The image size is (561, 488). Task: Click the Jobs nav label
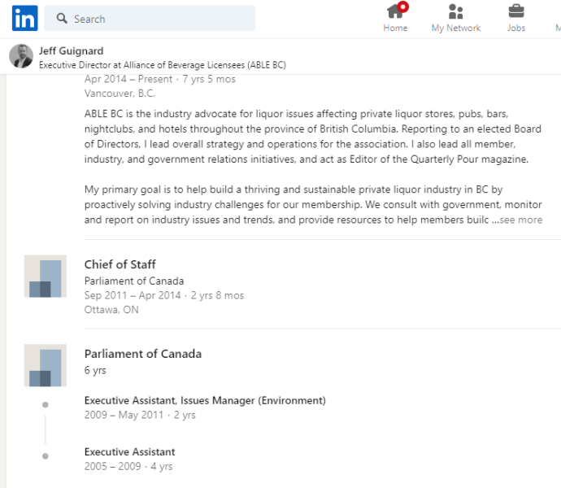[x=516, y=28]
